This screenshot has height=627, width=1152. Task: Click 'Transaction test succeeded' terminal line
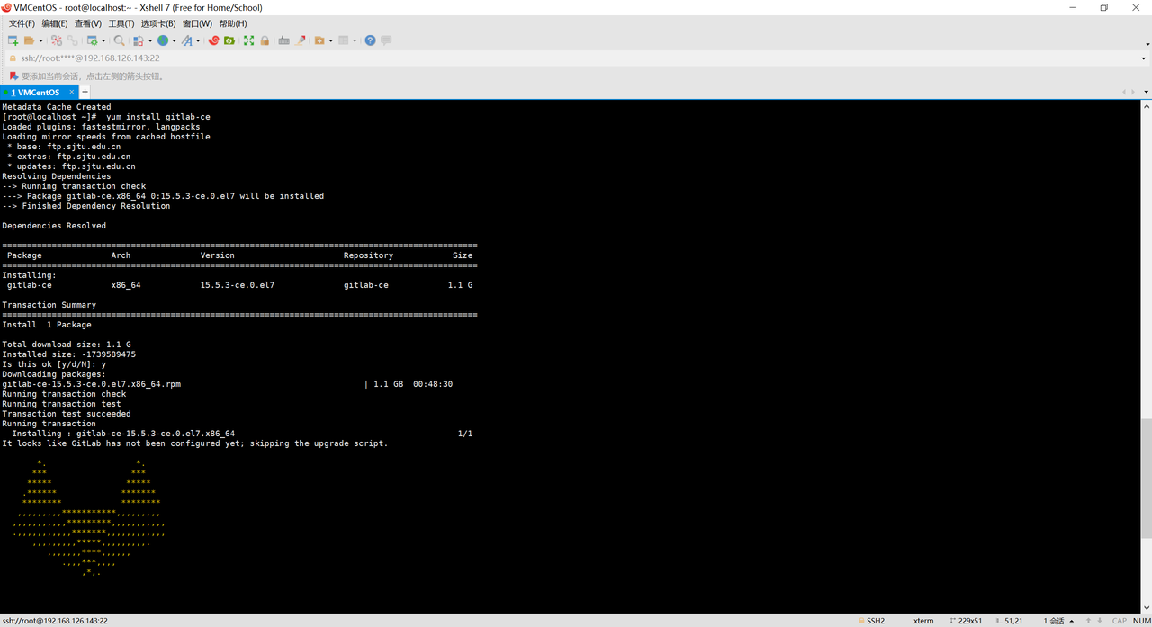pyautogui.click(x=67, y=414)
